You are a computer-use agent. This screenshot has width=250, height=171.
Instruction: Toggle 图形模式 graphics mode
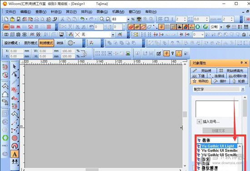click(x=30, y=43)
